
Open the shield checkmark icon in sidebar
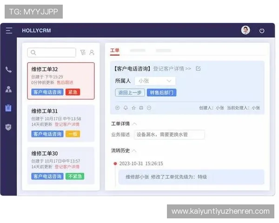[8, 127]
